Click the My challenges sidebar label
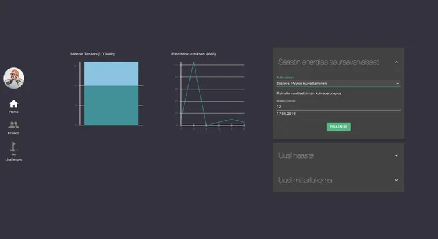The image size is (438, 239). pos(14,157)
